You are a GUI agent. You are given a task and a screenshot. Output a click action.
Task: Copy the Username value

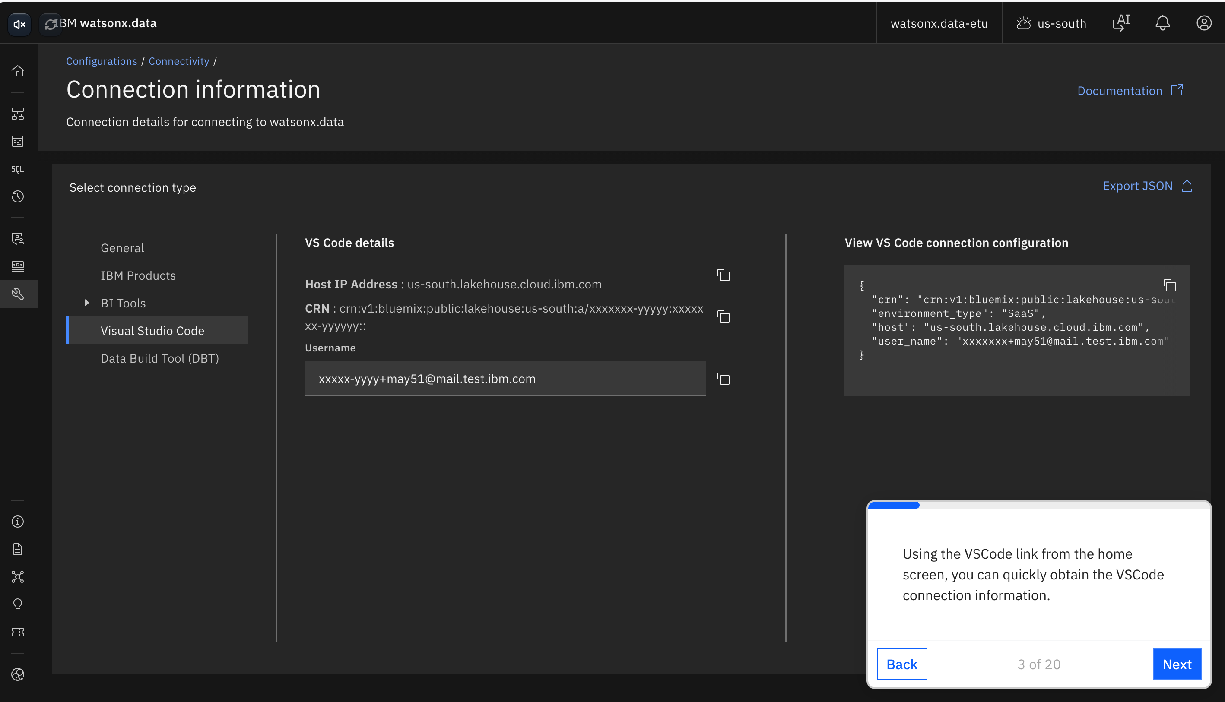click(x=724, y=379)
